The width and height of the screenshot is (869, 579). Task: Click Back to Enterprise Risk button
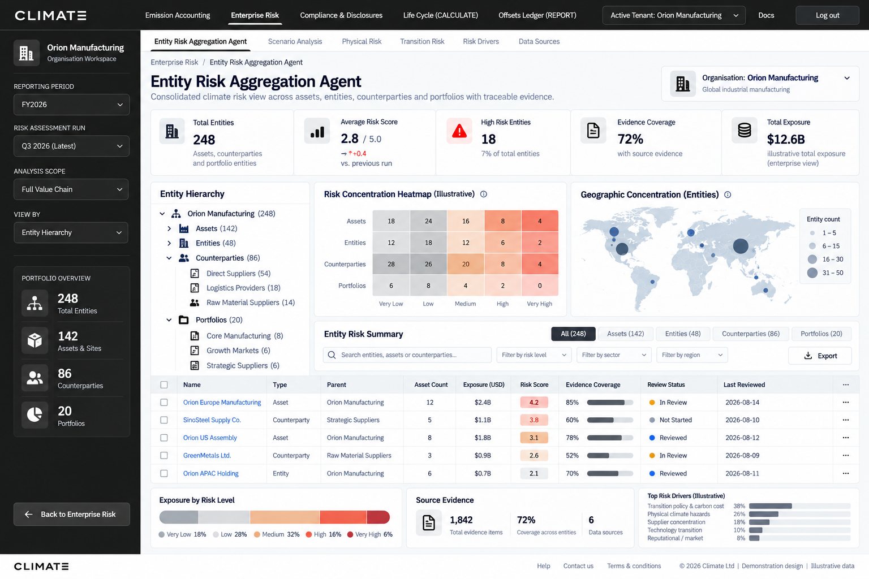(71, 515)
